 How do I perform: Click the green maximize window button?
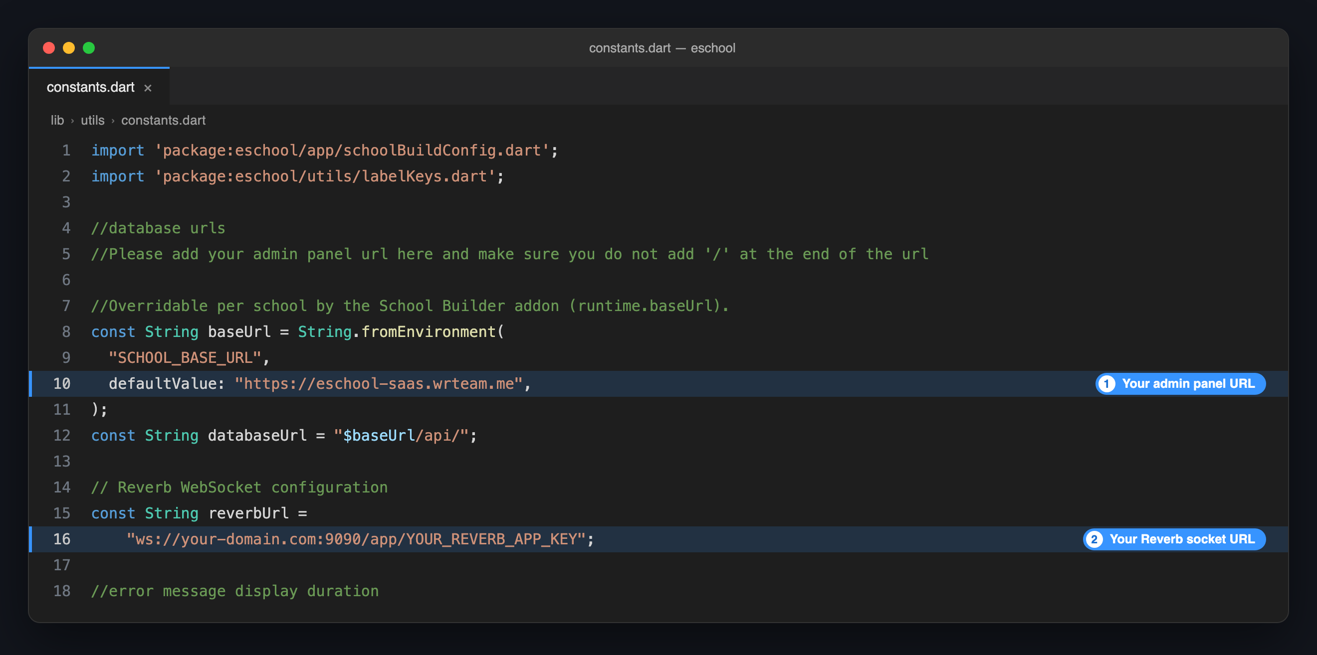click(89, 48)
